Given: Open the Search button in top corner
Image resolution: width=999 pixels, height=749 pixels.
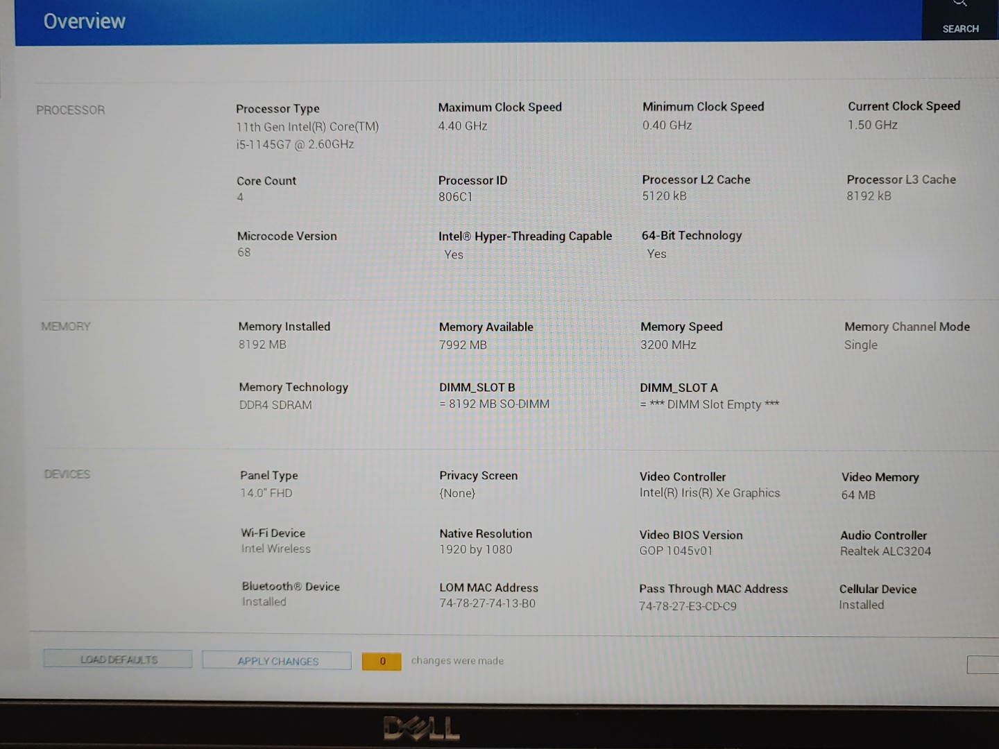Looking at the screenshot, I should (x=960, y=19).
